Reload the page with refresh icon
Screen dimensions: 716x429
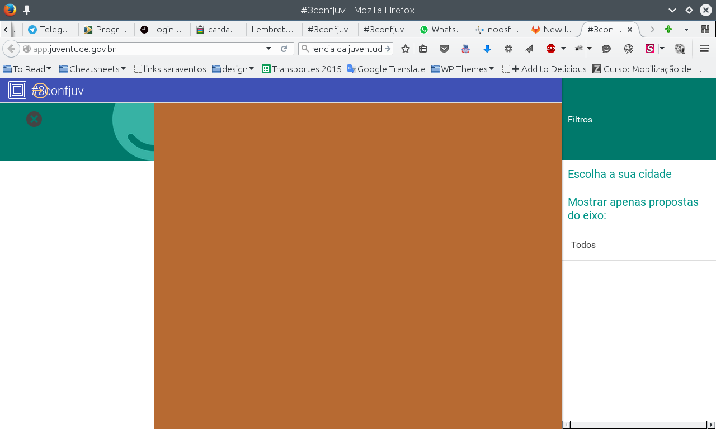[x=284, y=49]
